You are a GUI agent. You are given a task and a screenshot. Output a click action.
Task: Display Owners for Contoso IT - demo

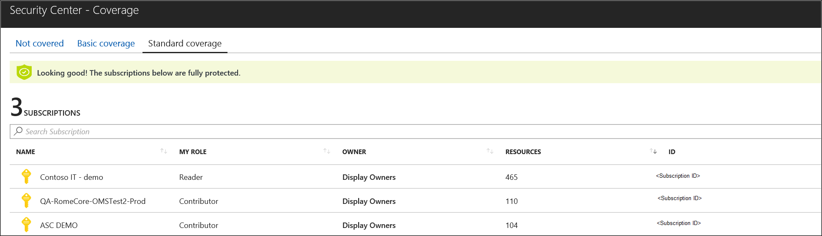(x=369, y=177)
